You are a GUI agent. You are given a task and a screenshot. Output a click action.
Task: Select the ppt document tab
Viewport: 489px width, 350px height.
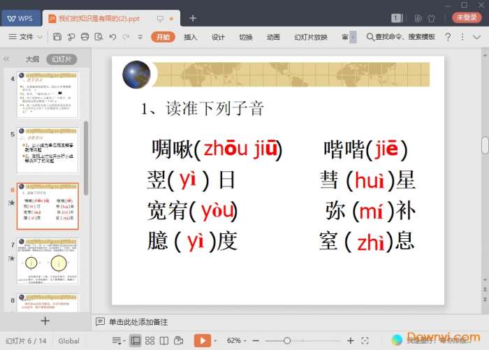click(x=111, y=18)
